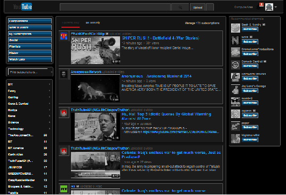Screen dimensions: 286x195
Task: Open Jay Leno's Garage channel avatar
Action: click(x=235, y=89)
